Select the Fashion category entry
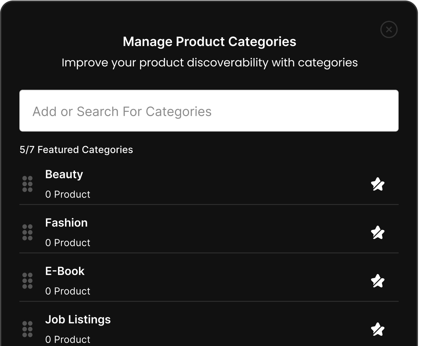Viewport: 425px width, 346px height. pyautogui.click(x=66, y=223)
